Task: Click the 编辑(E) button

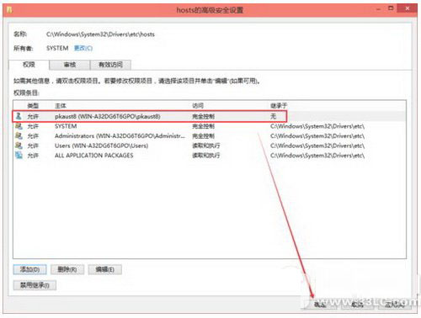Action: 105,269
